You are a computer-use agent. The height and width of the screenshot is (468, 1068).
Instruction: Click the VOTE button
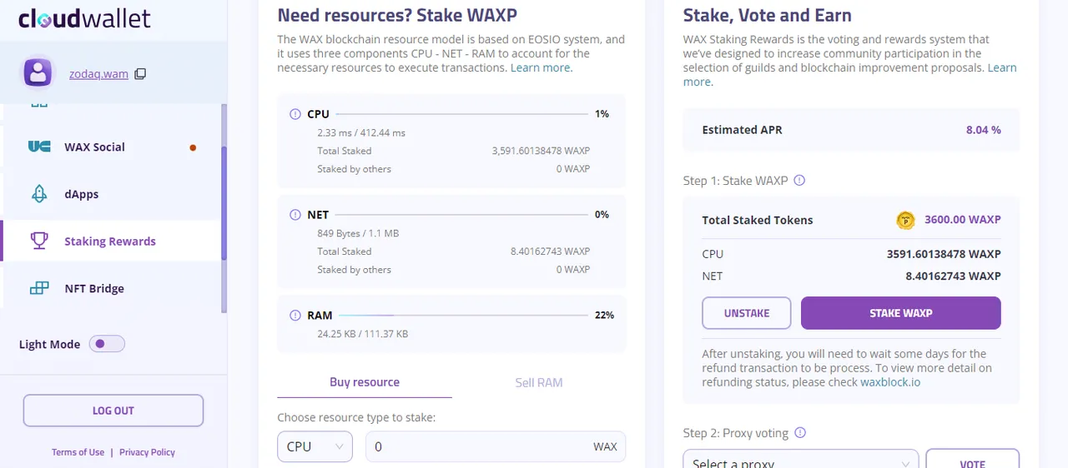(x=973, y=458)
